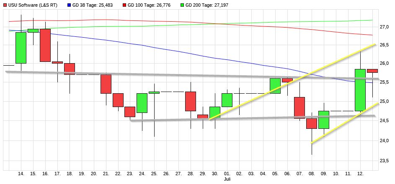Click the '05.' date axis label
This screenshot has height=184, width=395.
point(275,174)
